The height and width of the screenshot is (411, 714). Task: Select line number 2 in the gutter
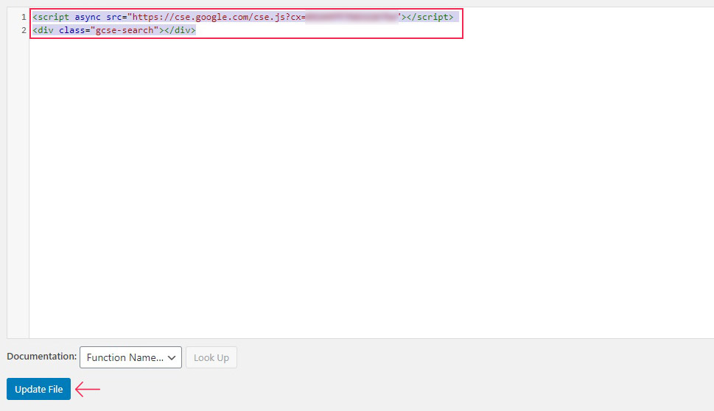[24, 30]
